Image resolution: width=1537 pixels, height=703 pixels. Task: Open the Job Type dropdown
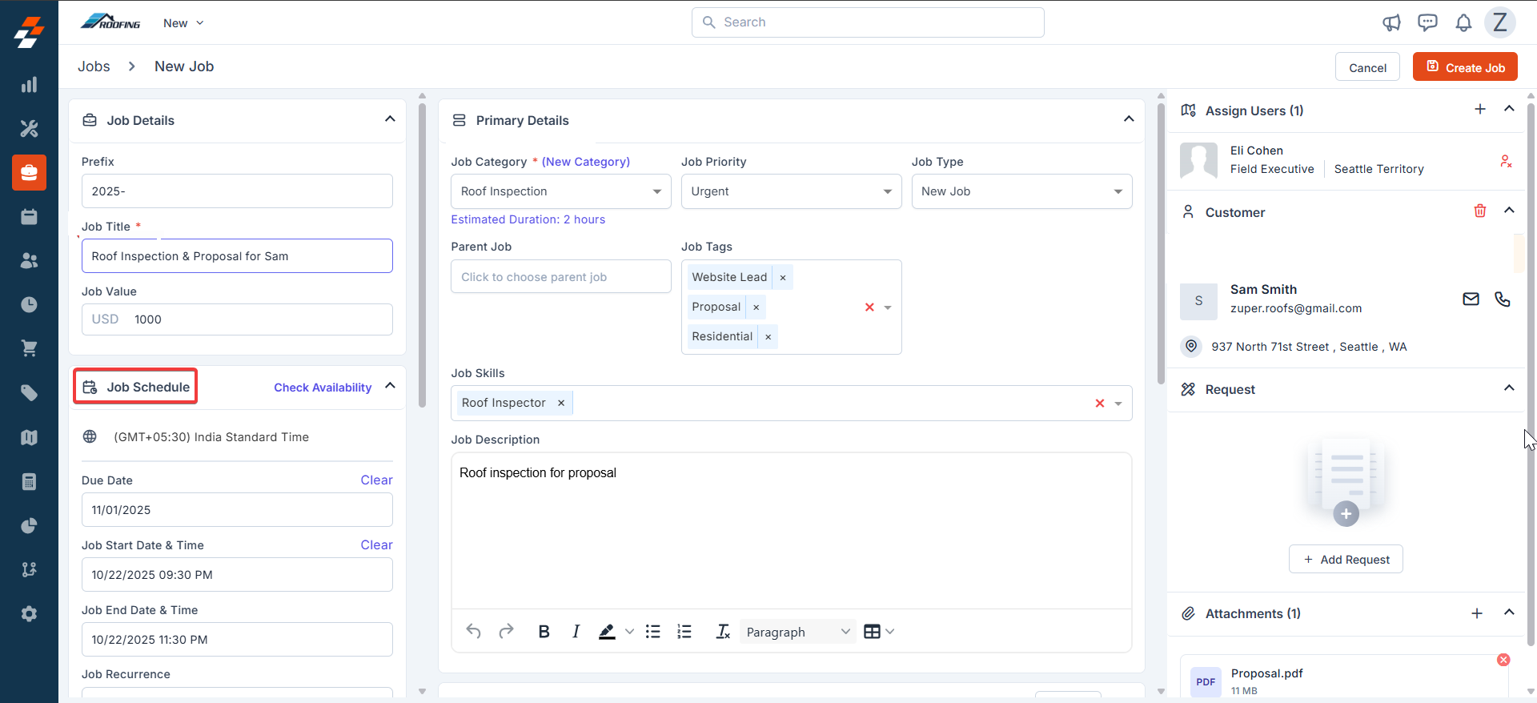click(1021, 191)
